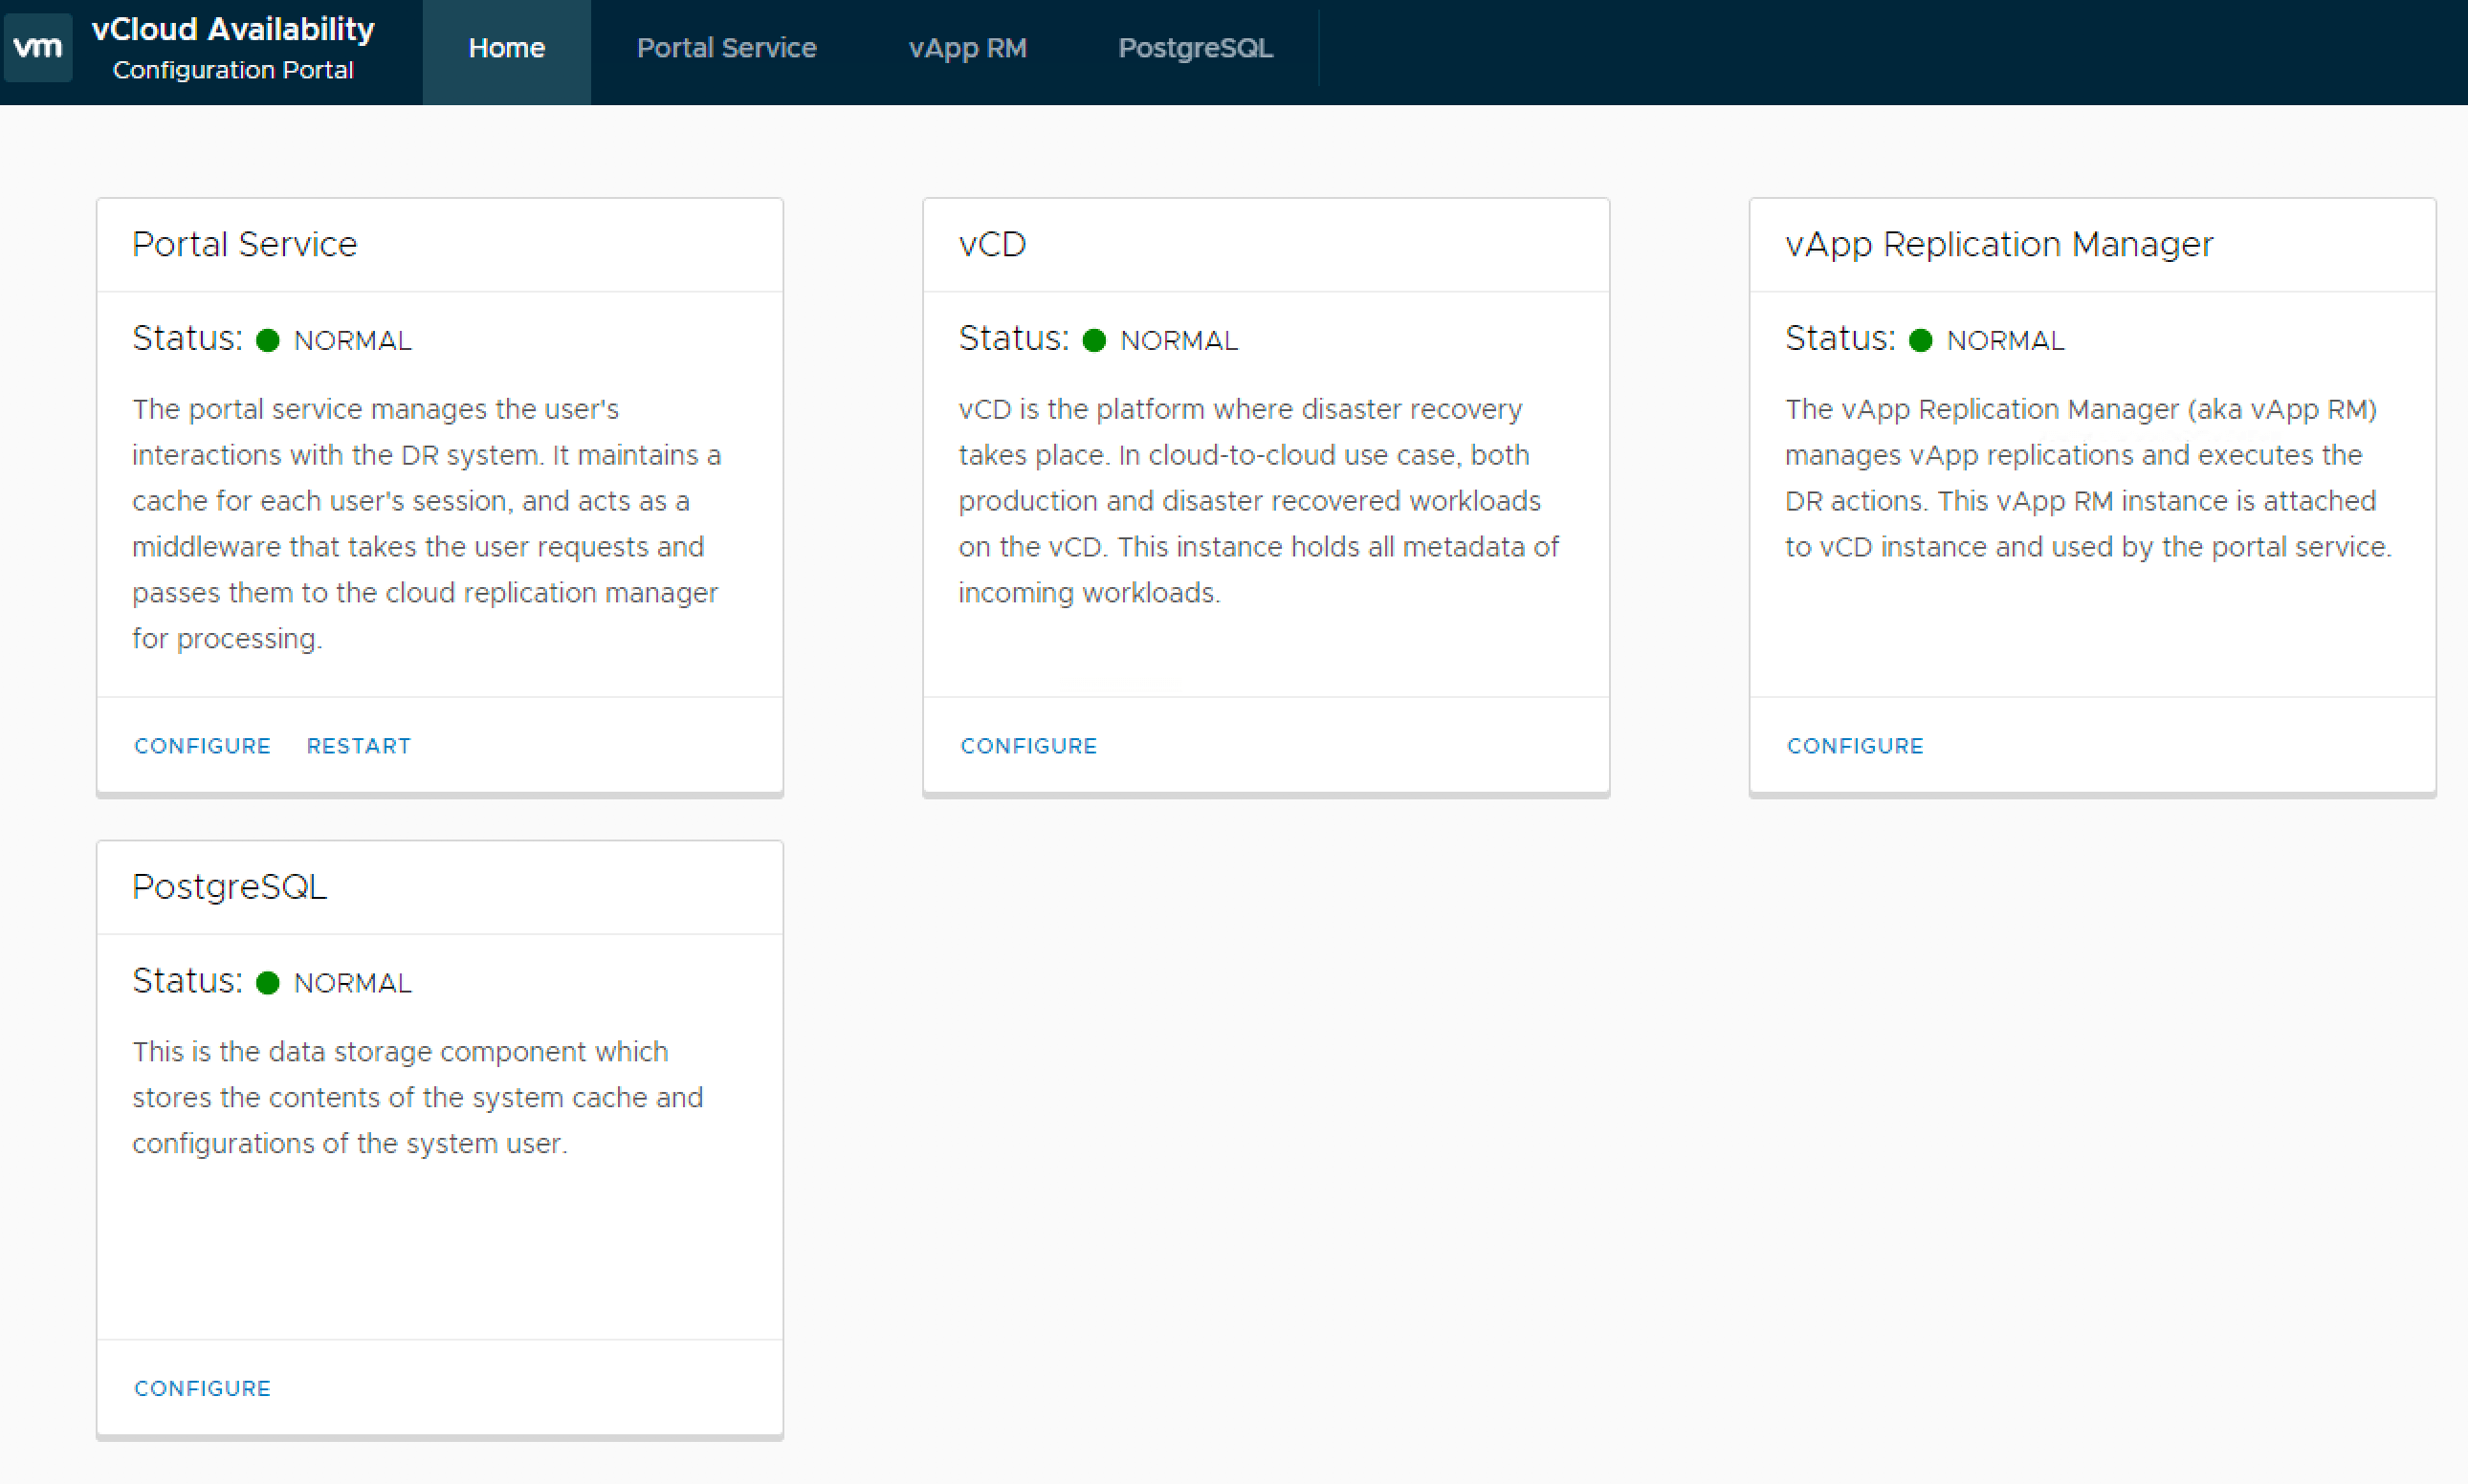Click the Configuration Portal subtitle
The height and width of the screenshot is (1484, 2468).
click(x=233, y=70)
